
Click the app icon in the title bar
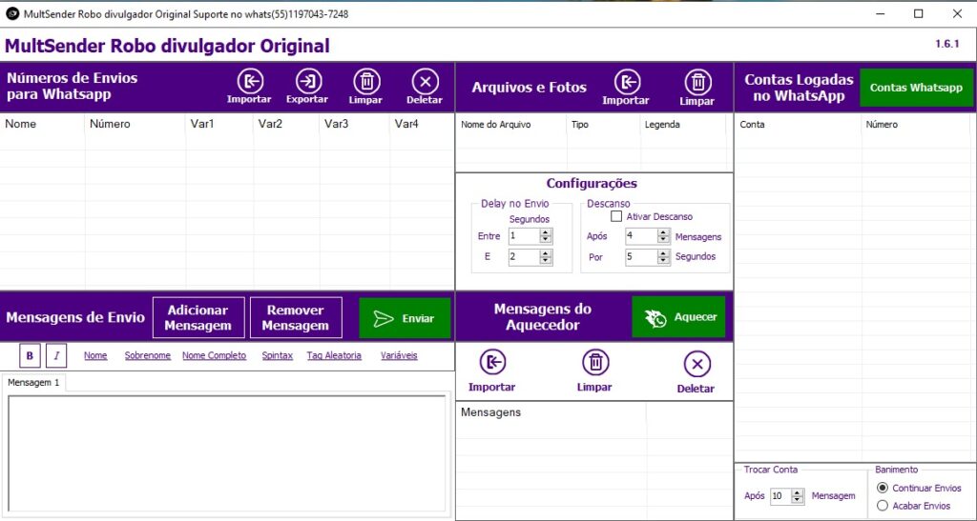pos(11,13)
